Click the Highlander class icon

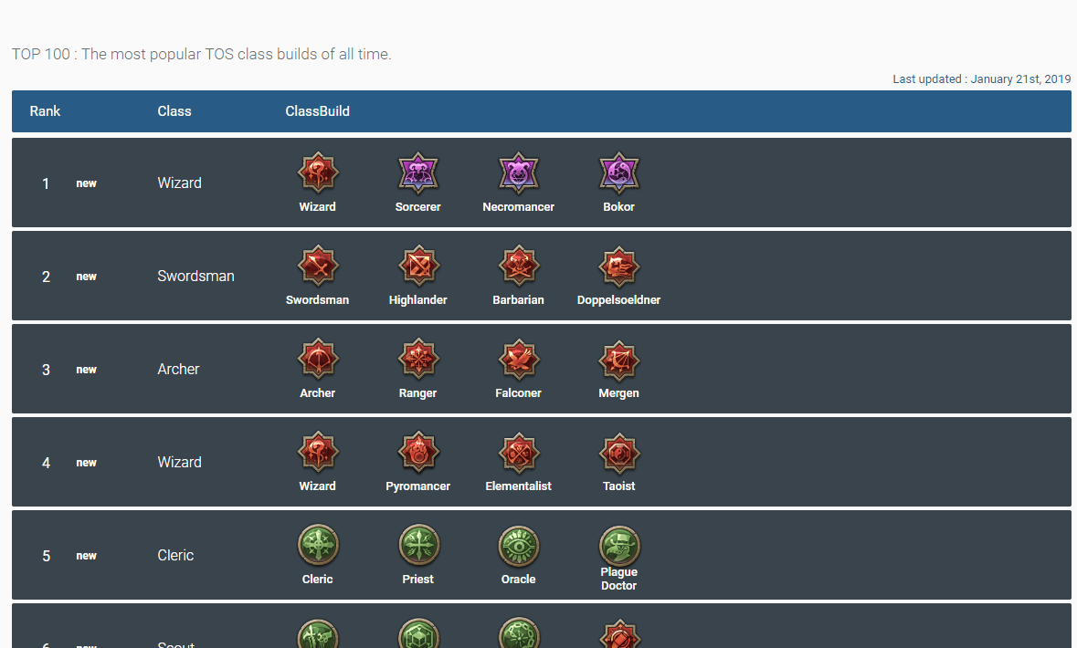point(417,266)
